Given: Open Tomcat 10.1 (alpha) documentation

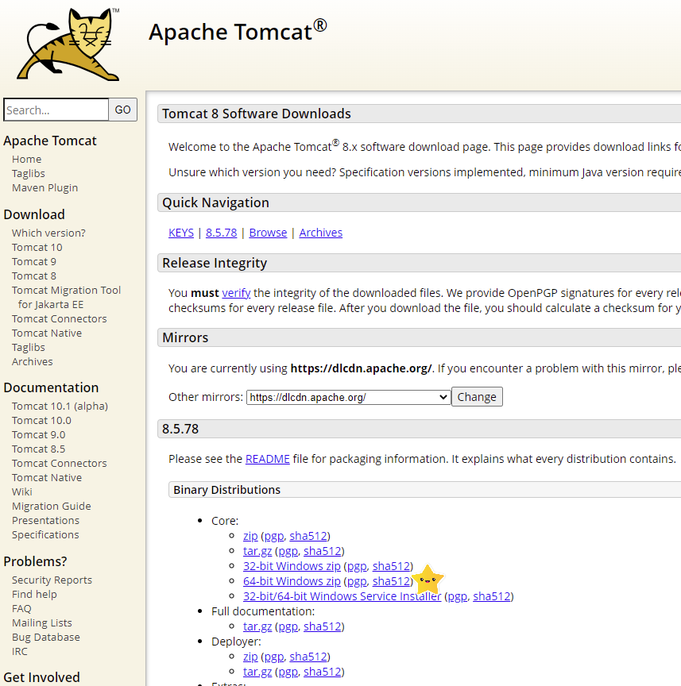Looking at the screenshot, I should click(60, 407).
